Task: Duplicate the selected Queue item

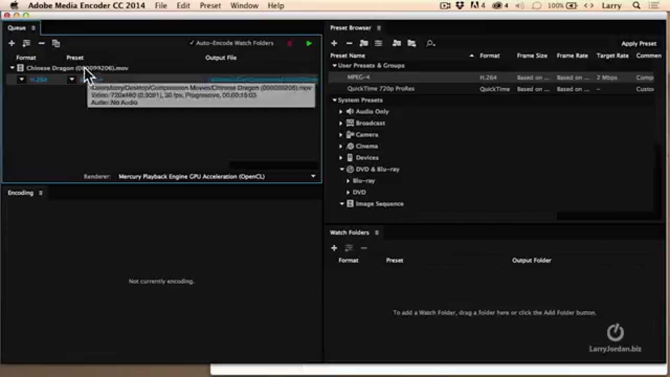Action: (x=56, y=43)
